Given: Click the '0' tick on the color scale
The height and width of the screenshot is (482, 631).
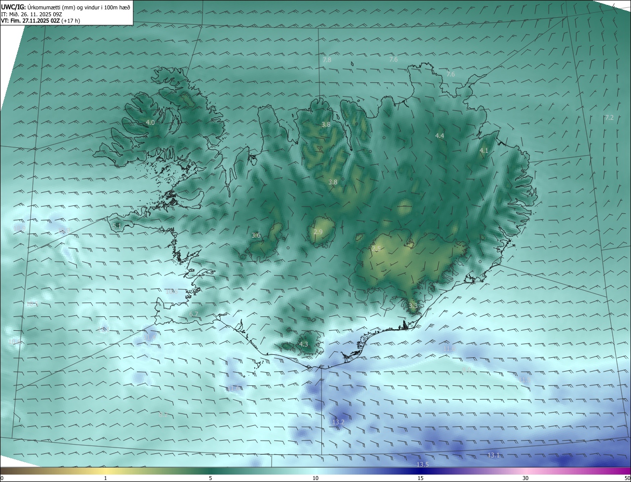Looking at the screenshot, I should coord(2,478).
